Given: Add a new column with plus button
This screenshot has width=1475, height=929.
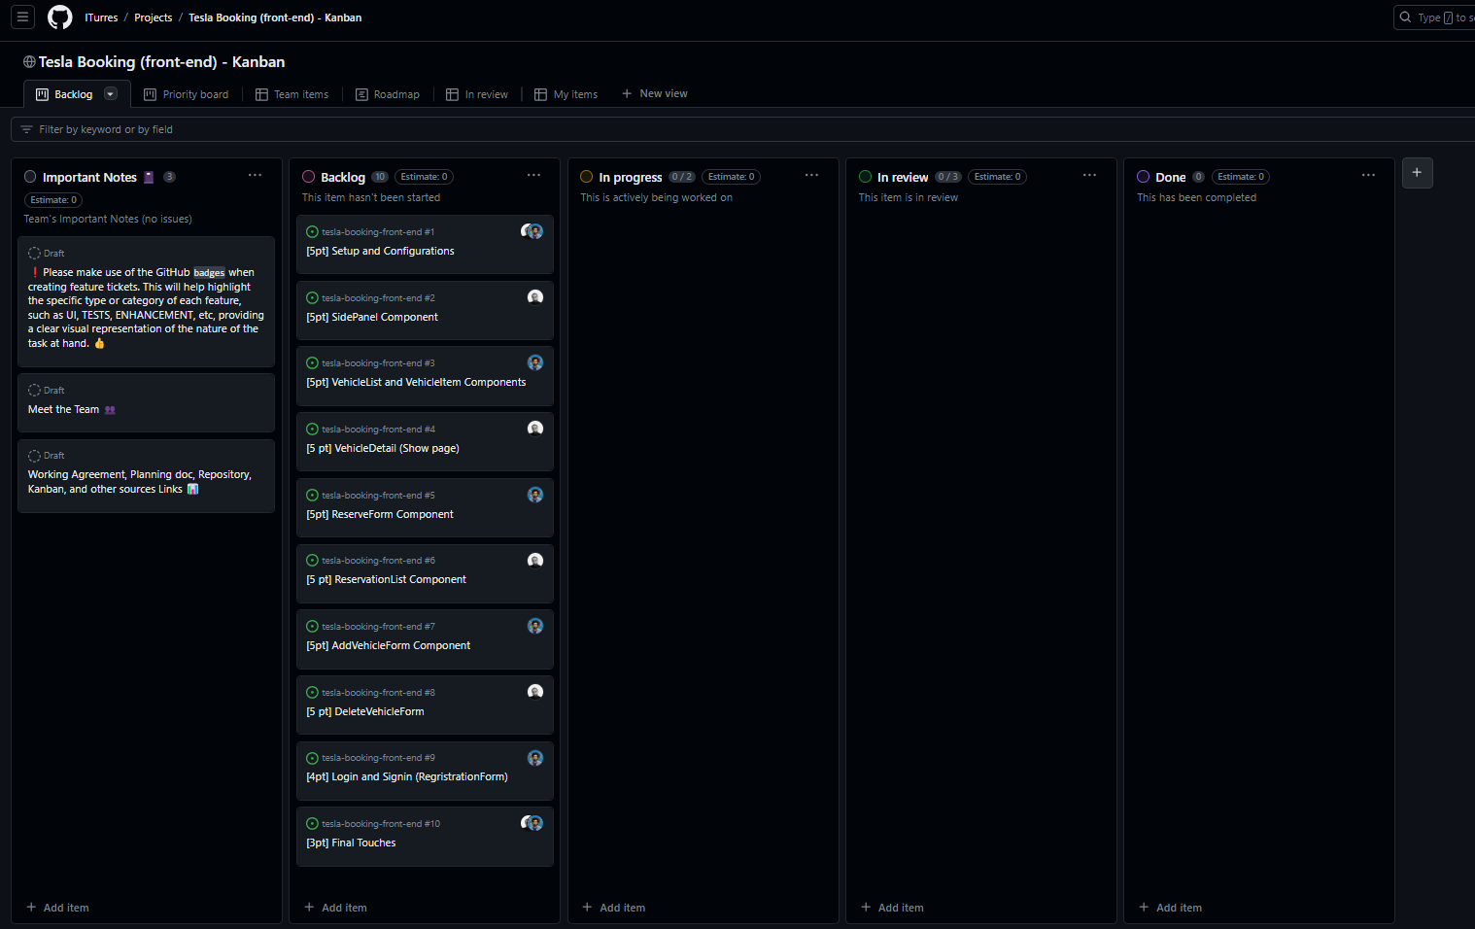Looking at the screenshot, I should click(1417, 173).
